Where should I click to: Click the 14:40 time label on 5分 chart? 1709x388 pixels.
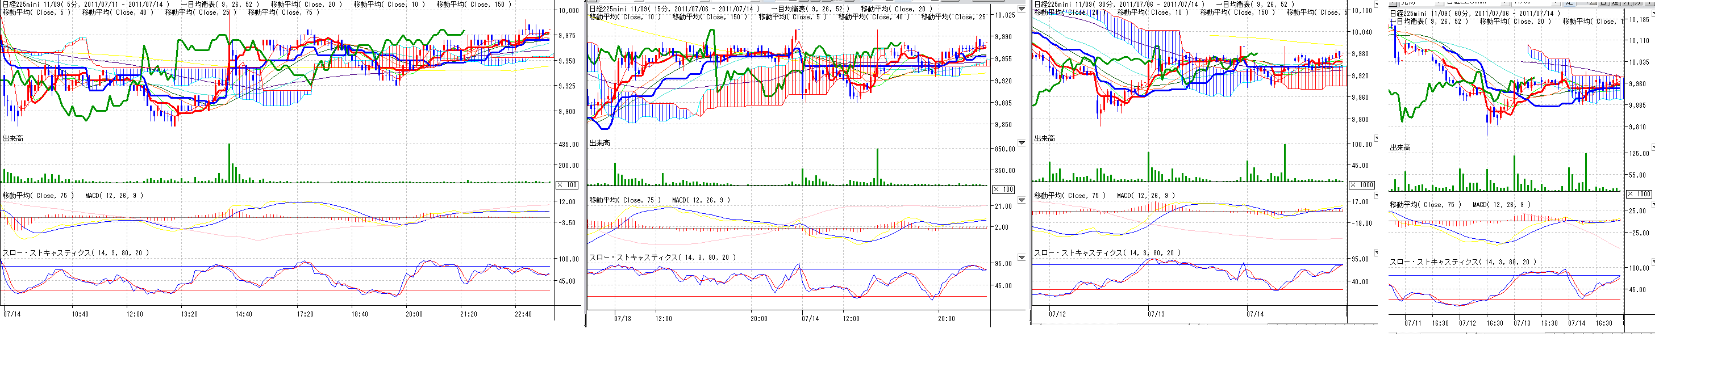pyautogui.click(x=244, y=314)
